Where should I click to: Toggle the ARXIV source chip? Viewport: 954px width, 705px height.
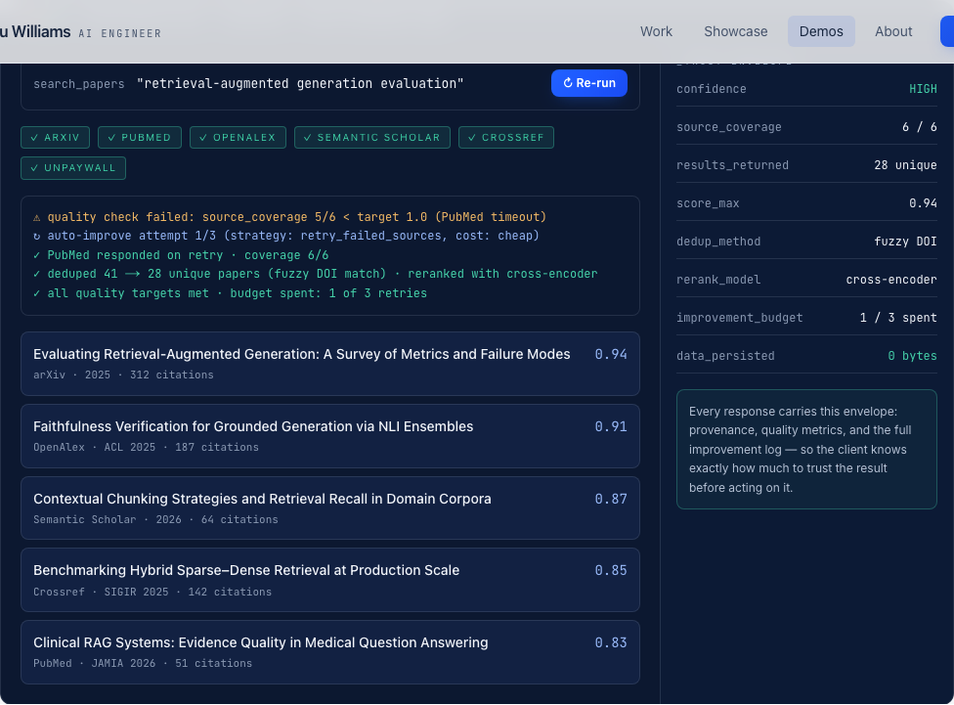(x=56, y=138)
